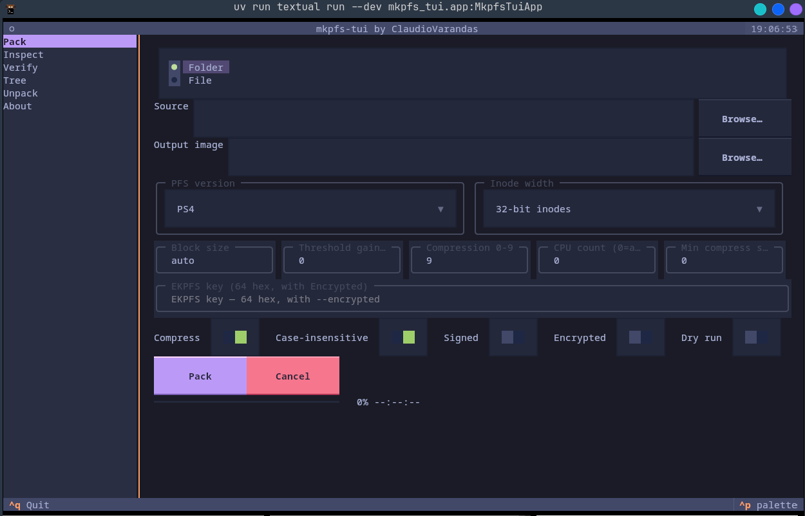The height and width of the screenshot is (516, 805).
Task: Click the Compression 0-9 field
Action: pyautogui.click(x=469, y=261)
